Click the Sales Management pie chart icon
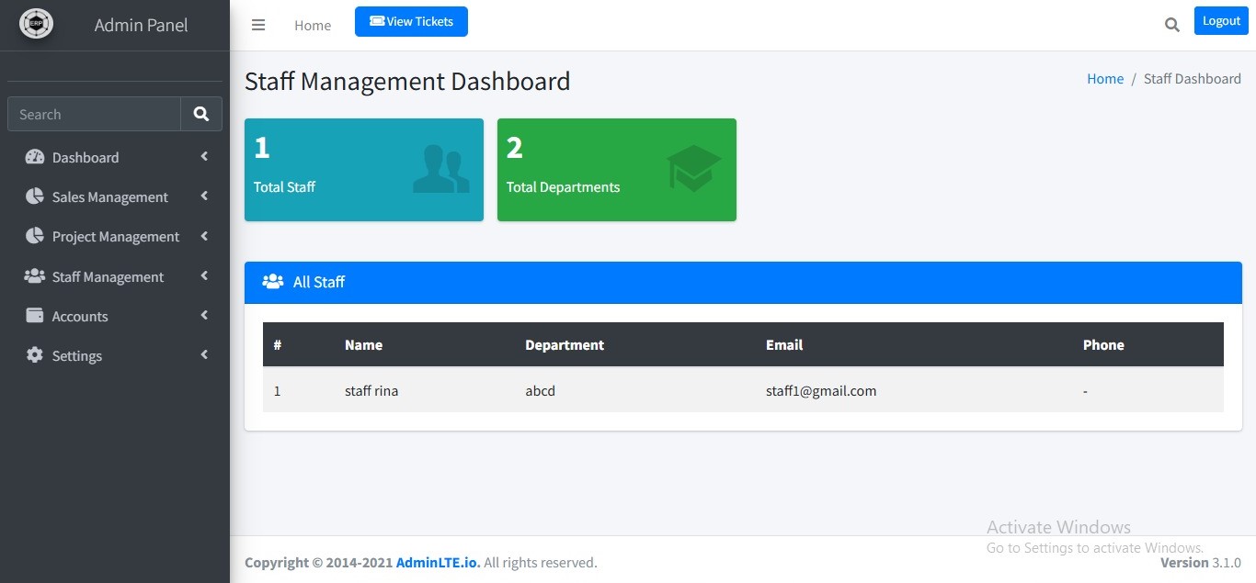1256x583 pixels. [35, 196]
